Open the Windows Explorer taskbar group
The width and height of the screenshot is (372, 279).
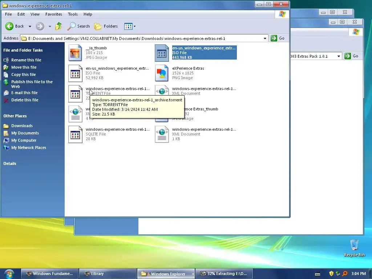pos(164,274)
